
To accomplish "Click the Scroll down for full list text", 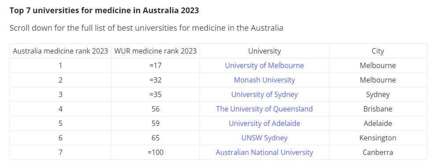I will (x=146, y=28).
